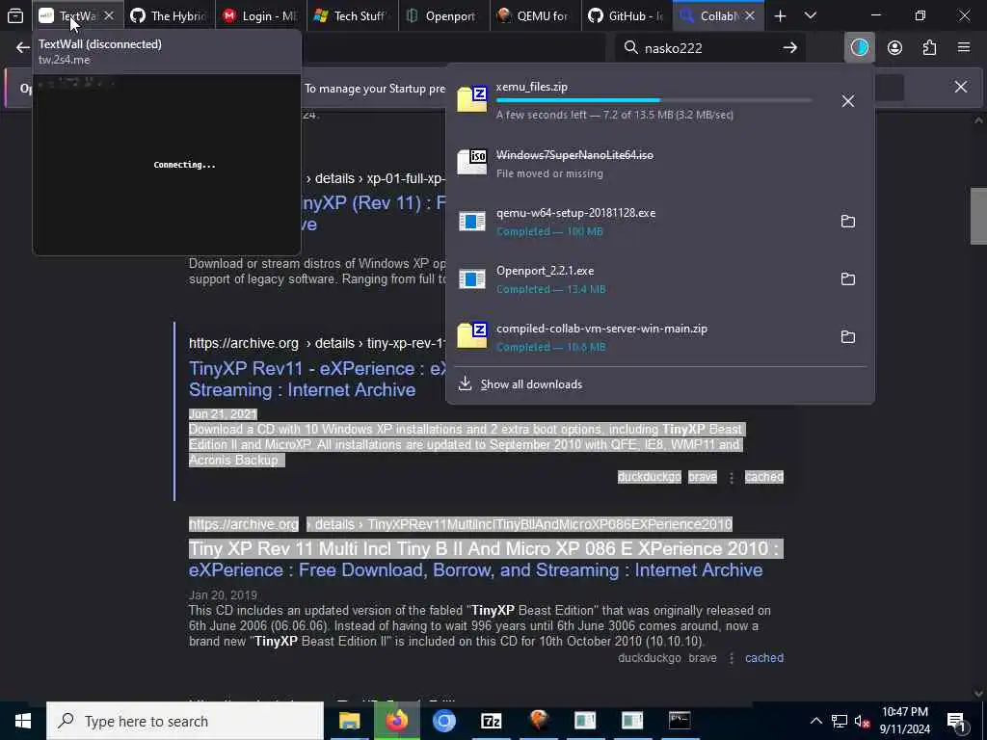Image resolution: width=987 pixels, height=740 pixels.
Task: Show compiled-collab-vm-server zip in folder
Action: pyautogui.click(x=848, y=336)
